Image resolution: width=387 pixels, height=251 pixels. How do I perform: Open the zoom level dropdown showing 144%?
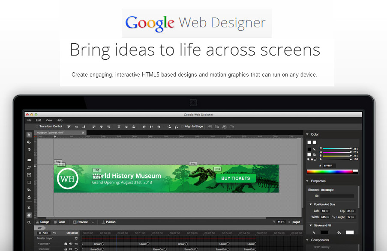coord(282,221)
